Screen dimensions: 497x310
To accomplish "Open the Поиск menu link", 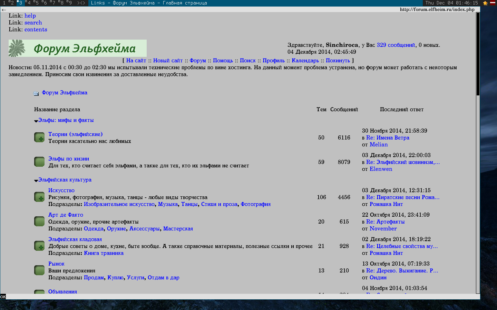I will click(248, 61).
